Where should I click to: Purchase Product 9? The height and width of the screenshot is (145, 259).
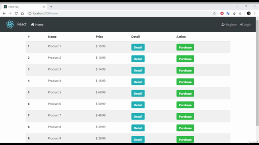[x=185, y=139]
